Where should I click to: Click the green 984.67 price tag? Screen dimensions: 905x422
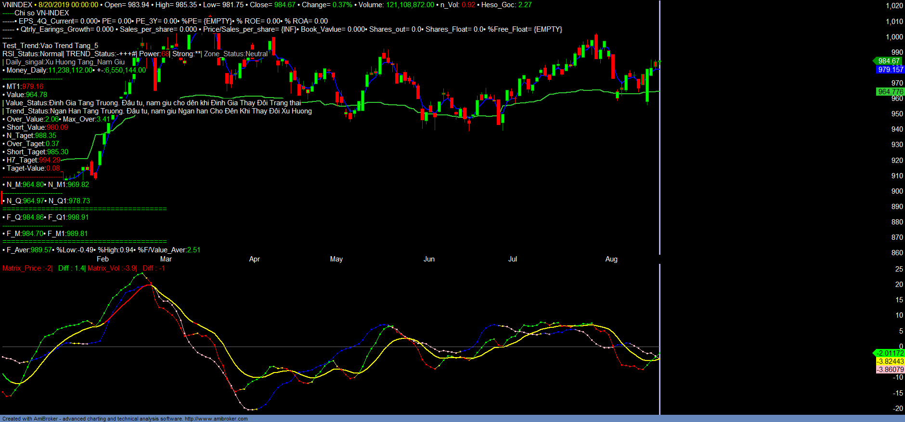[889, 61]
